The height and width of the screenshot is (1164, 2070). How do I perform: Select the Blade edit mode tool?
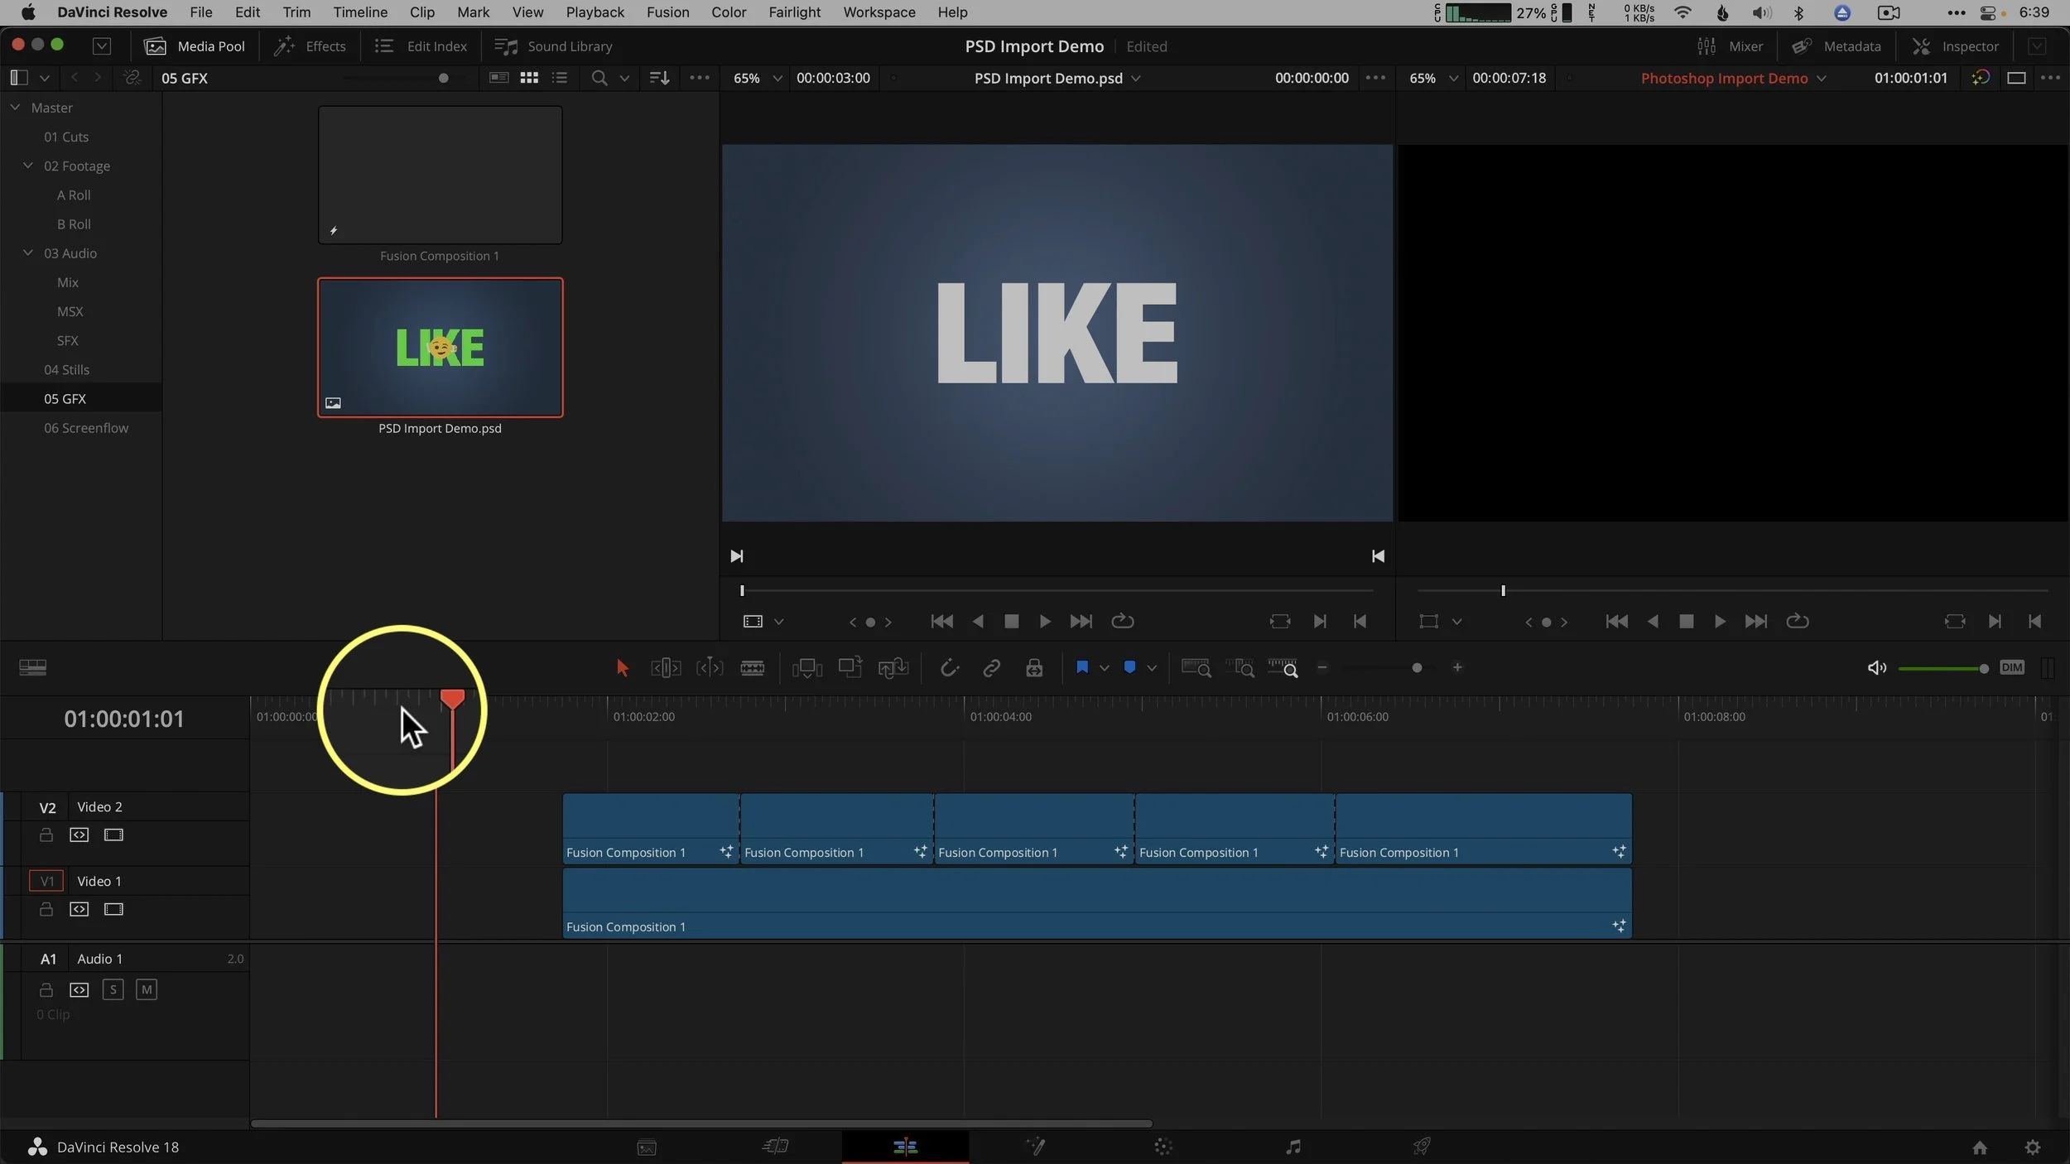click(752, 667)
